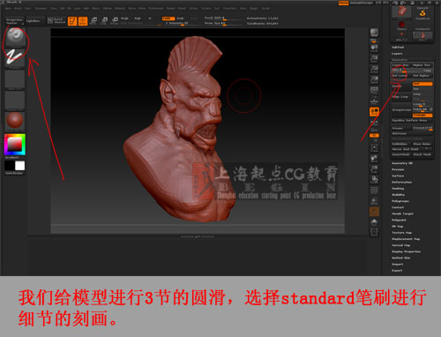
Task: Expand the Layers subpalette
Action: [x=397, y=54]
